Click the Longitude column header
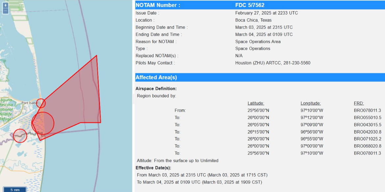The width and height of the screenshot is (385, 192). tap(311, 103)
